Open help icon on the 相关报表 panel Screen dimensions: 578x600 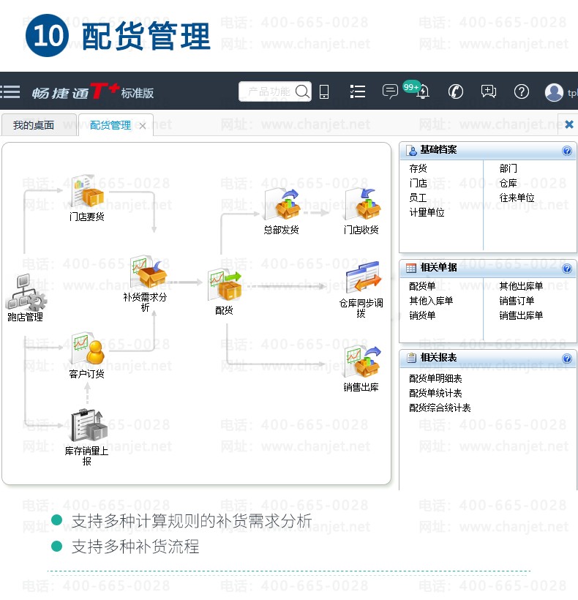tap(567, 359)
